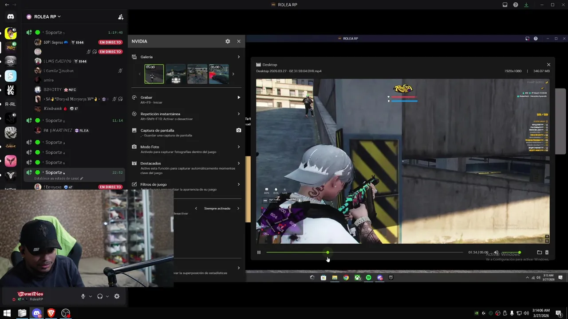Select the Filtros de juego entry
Viewport: 568px width, 319px height.
click(154, 184)
